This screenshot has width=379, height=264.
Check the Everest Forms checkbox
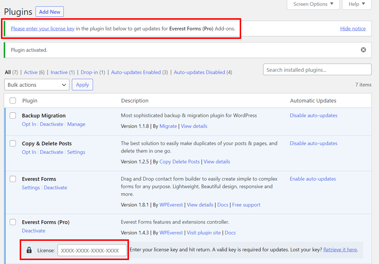click(x=13, y=179)
